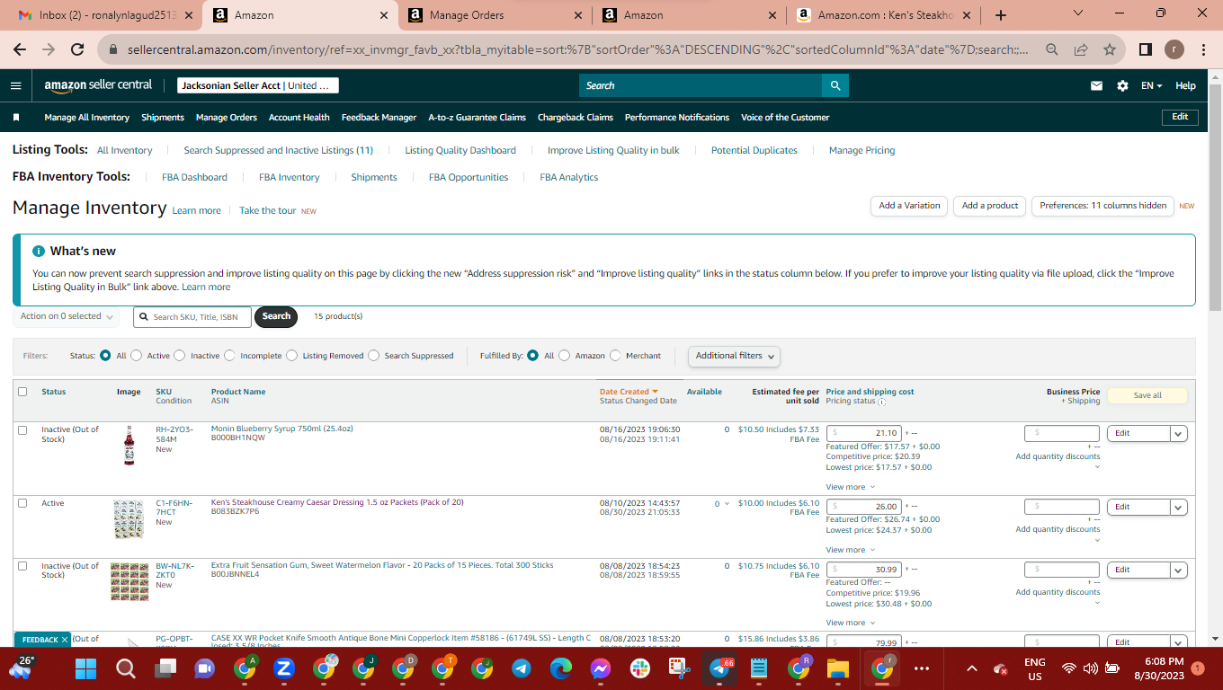Check the Monin Blueberry Syrup row checkbox
The width and height of the screenshot is (1223, 690).
click(22, 430)
